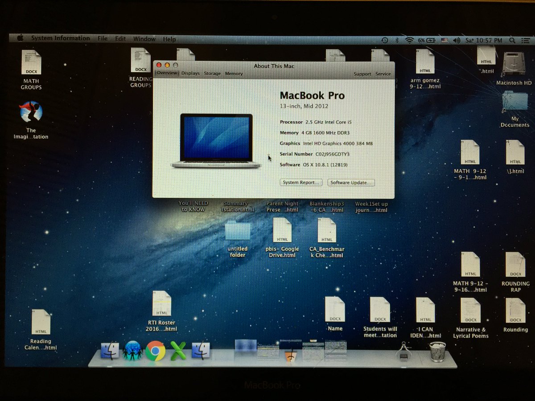Click System Information chip icon in dock

(404, 351)
